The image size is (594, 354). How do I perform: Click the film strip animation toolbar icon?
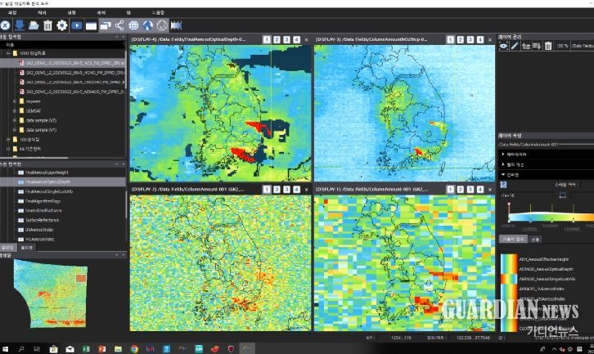pyautogui.click(x=176, y=25)
